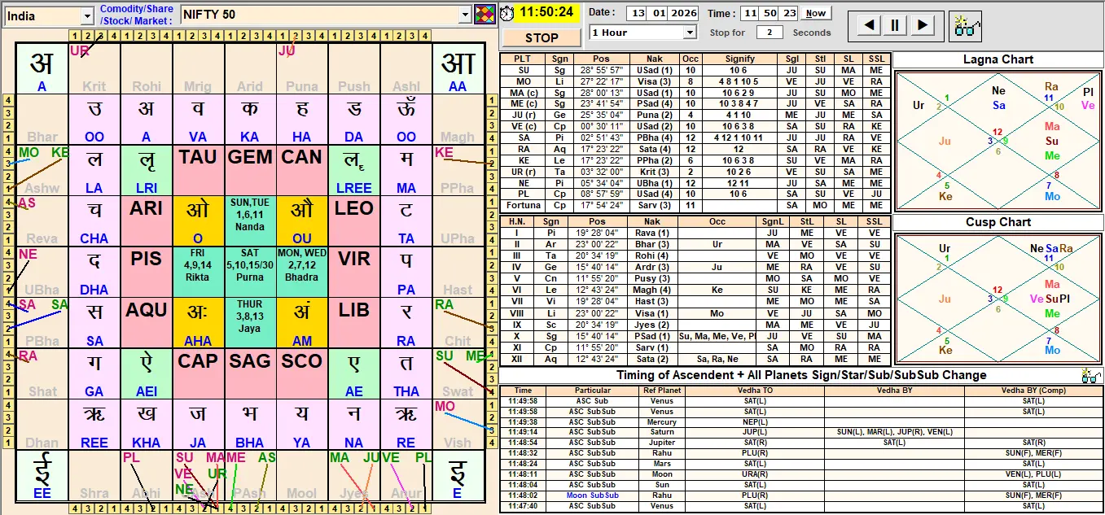Screen dimensions: 1105x515
Task: Click the date day field showing 13
Action: click(x=637, y=13)
